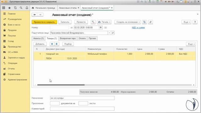Click the Подбор button
The width and height of the screenshot is (201, 113).
point(68,44)
